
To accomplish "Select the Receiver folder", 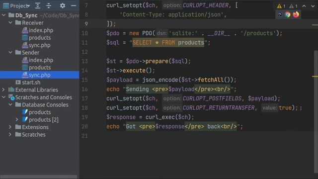I will click(x=33, y=23).
